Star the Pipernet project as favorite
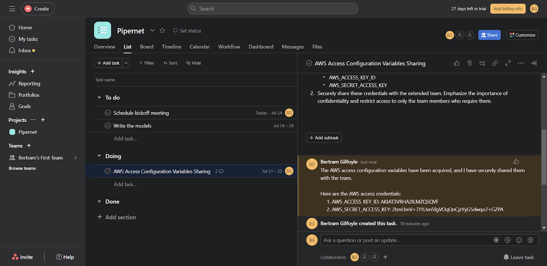This screenshot has width=547, height=266. pos(162,30)
